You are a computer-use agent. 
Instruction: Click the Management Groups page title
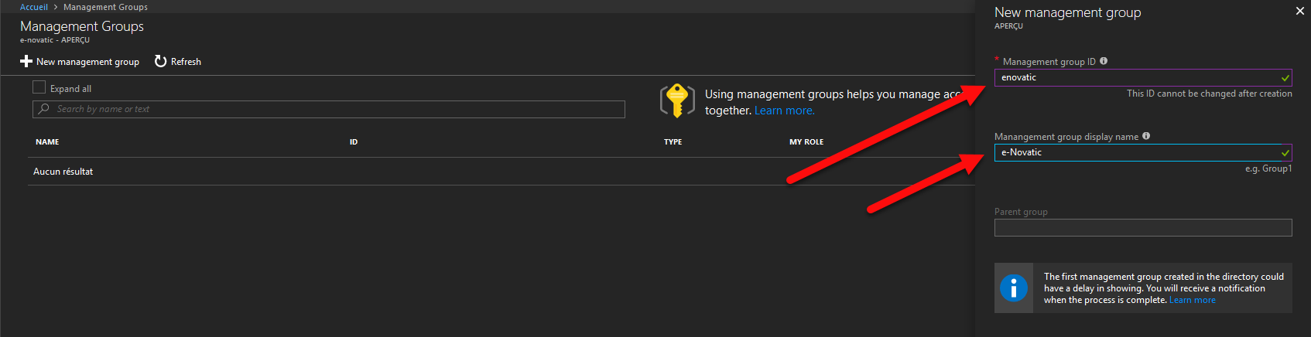[82, 26]
